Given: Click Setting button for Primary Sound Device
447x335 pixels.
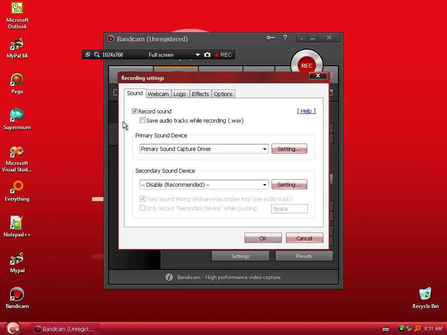Looking at the screenshot, I should pyautogui.click(x=289, y=149).
